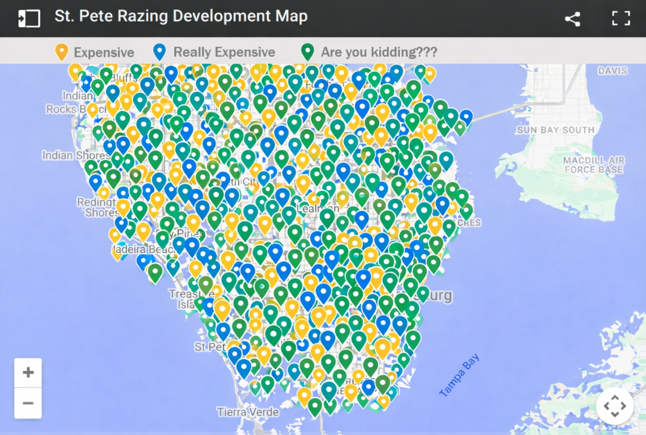Image resolution: width=646 pixels, height=435 pixels.
Task: Click the Indian Shores map label
Action: click(66, 155)
